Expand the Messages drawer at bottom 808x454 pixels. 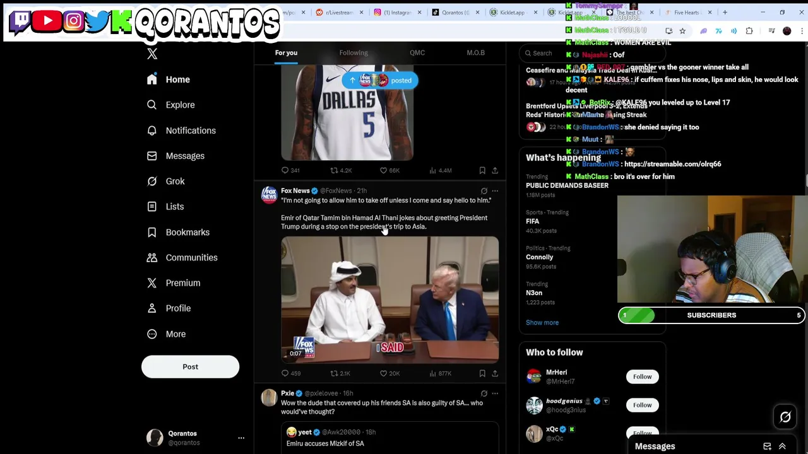pyautogui.click(x=782, y=446)
